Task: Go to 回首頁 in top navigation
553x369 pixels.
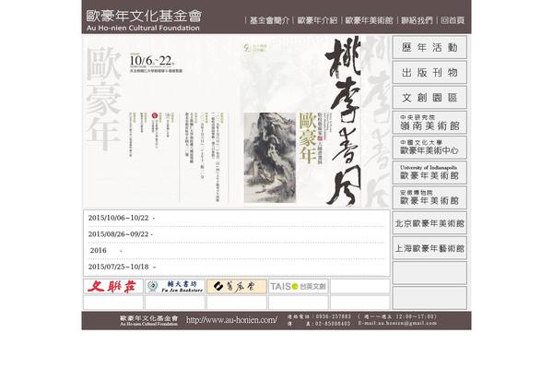Action: point(453,20)
